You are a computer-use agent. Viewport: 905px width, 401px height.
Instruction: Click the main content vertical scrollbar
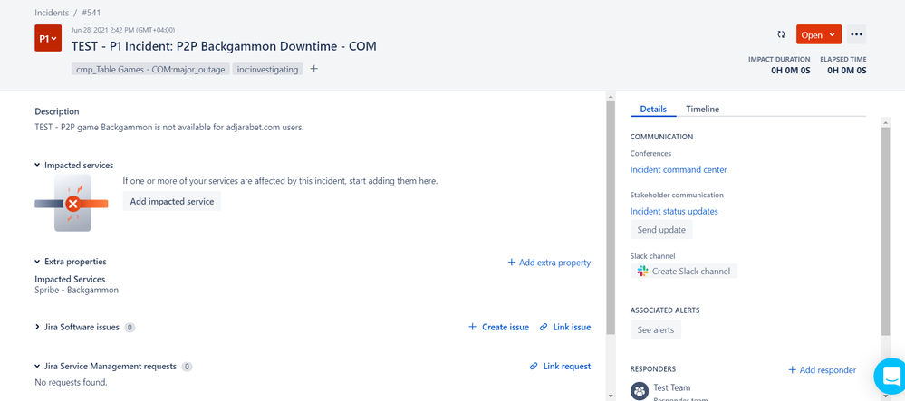[611, 220]
